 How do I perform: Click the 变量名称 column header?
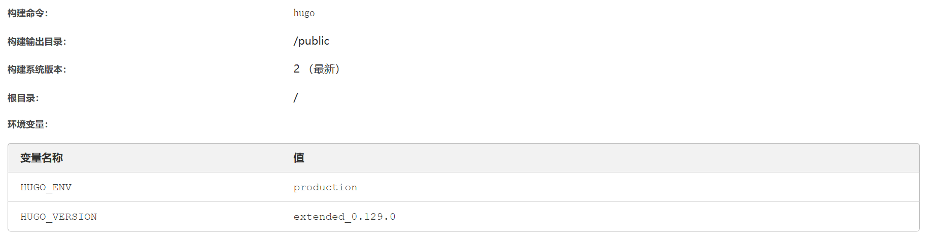pos(42,158)
